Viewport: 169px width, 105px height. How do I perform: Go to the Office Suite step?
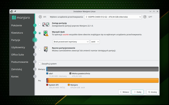[x=18, y=55]
